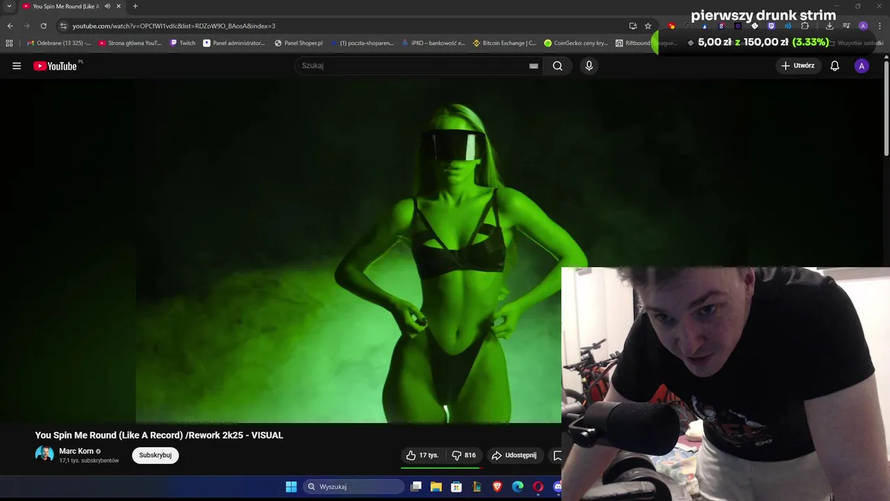The width and height of the screenshot is (890, 501).
Task: Open File Explorer from the taskbar
Action: click(436, 486)
